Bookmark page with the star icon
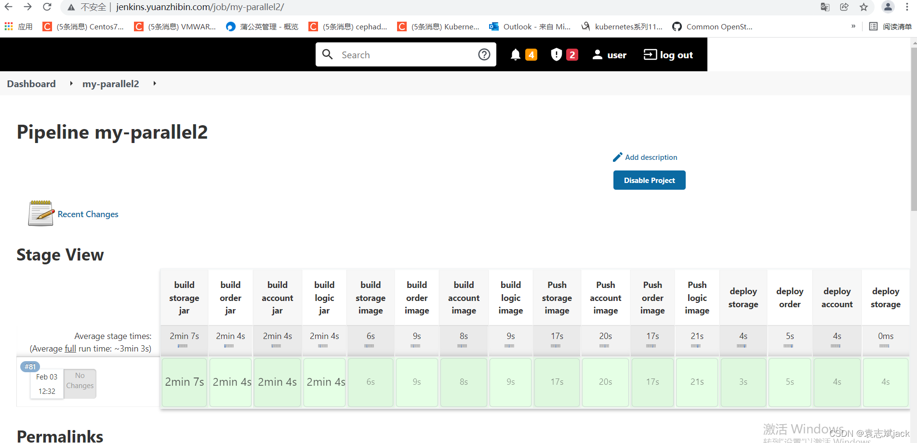Screen dimensions: 917x443 click(x=864, y=7)
